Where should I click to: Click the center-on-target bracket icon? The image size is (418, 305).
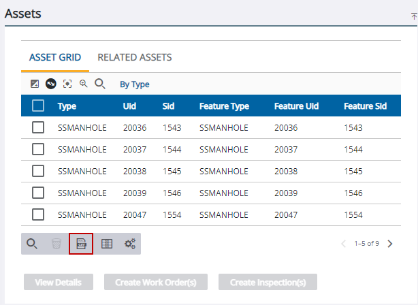tap(67, 84)
